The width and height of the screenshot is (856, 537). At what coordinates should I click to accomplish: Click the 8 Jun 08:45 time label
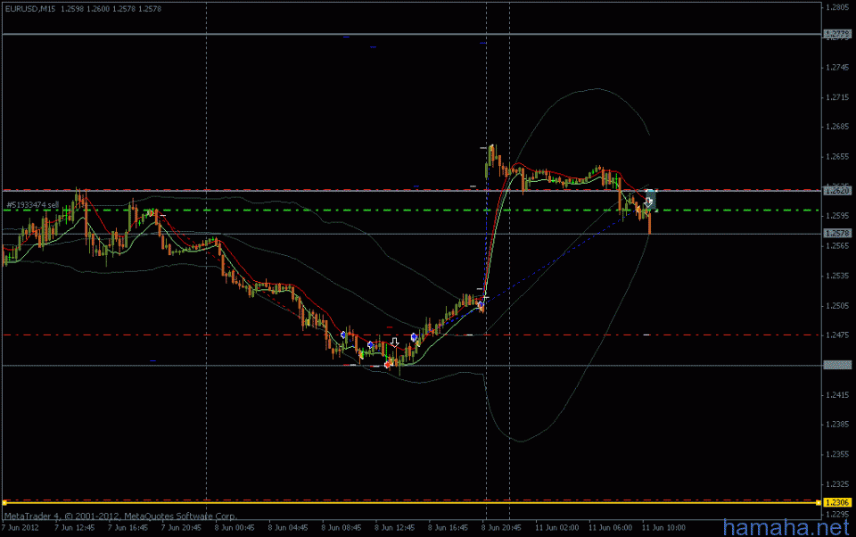click(342, 528)
